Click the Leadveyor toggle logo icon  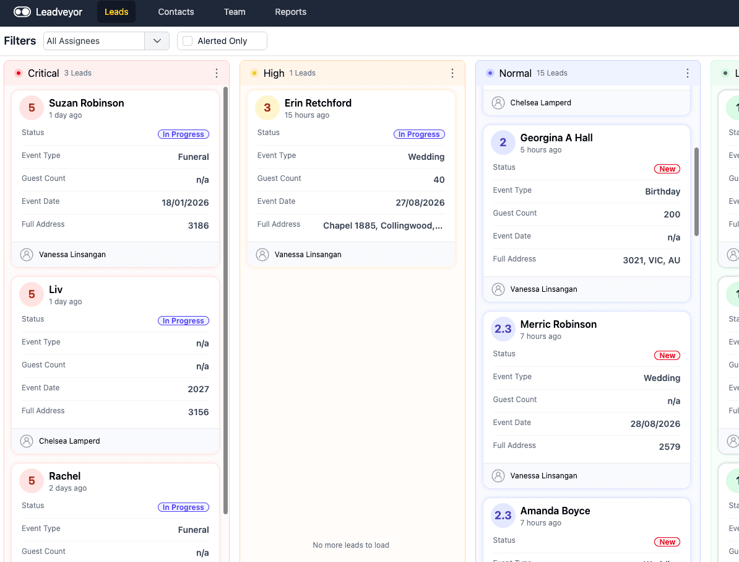tap(21, 11)
